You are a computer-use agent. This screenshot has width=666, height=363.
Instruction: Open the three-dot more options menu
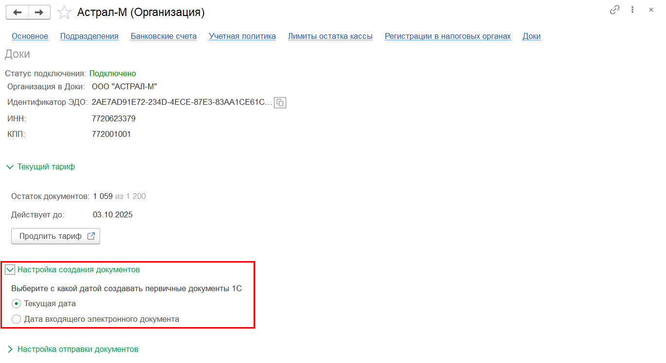point(632,10)
